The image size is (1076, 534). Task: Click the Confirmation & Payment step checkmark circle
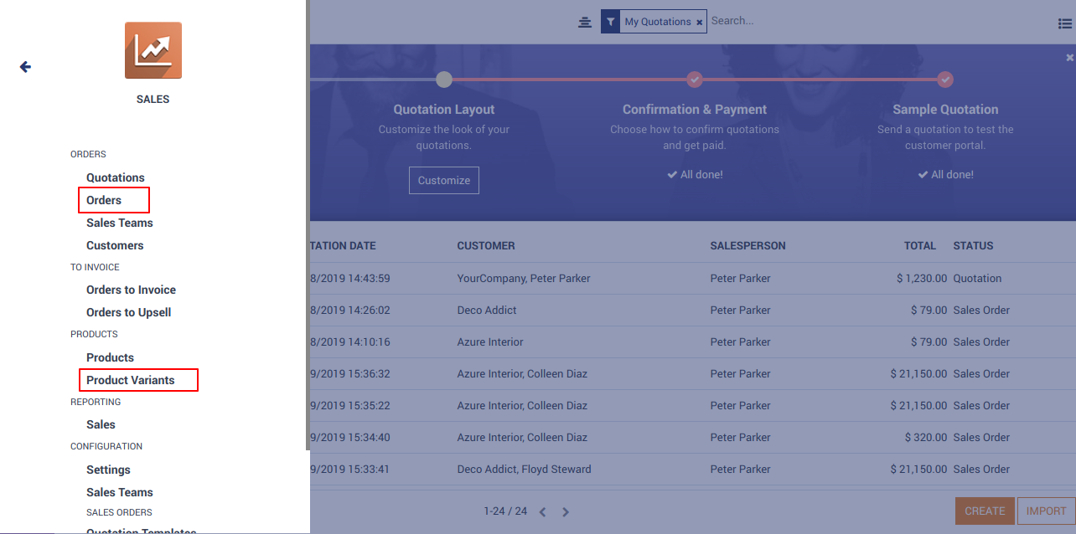tap(695, 80)
